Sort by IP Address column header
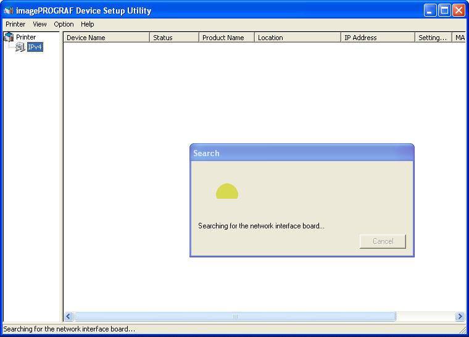 (378, 38)
